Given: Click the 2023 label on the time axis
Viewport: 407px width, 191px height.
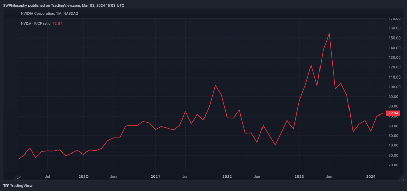Looking at the screenshot, I should coord(299,177).
